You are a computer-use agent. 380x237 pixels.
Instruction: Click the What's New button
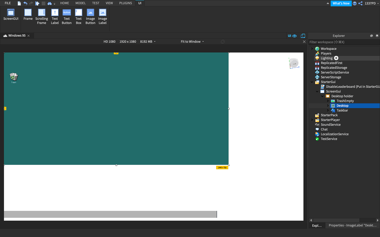(x=341, y=3)
